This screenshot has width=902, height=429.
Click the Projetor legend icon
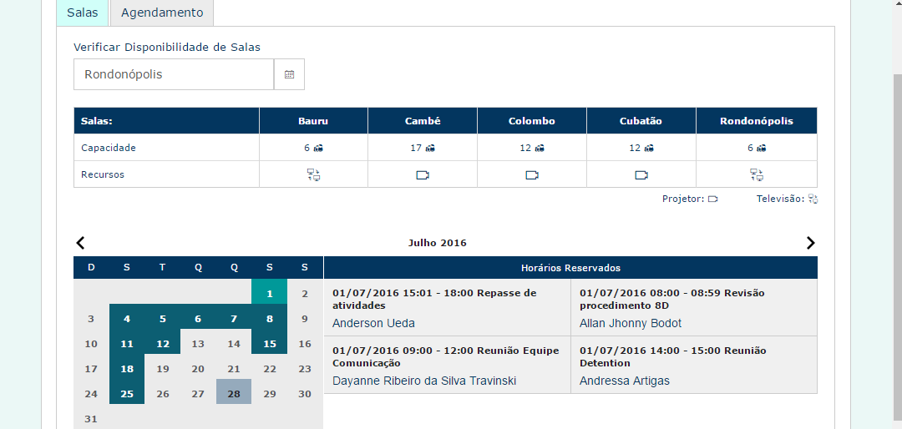[713, 199]
